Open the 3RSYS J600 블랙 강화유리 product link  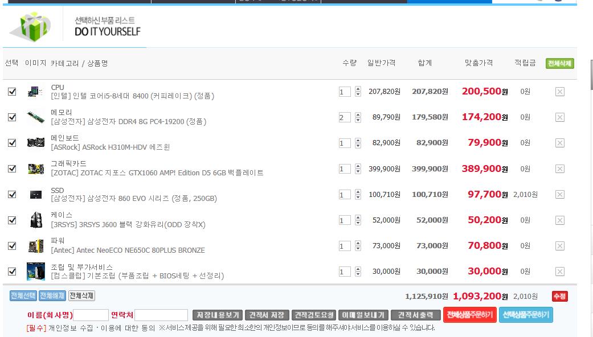(x=128, y=225)
